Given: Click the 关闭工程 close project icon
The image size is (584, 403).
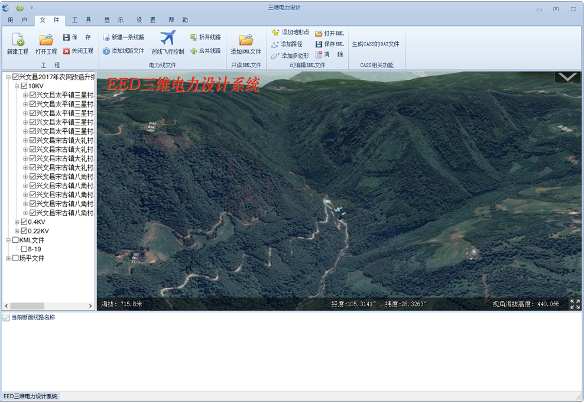Looking at the screenshot, I should coord(67,51).
